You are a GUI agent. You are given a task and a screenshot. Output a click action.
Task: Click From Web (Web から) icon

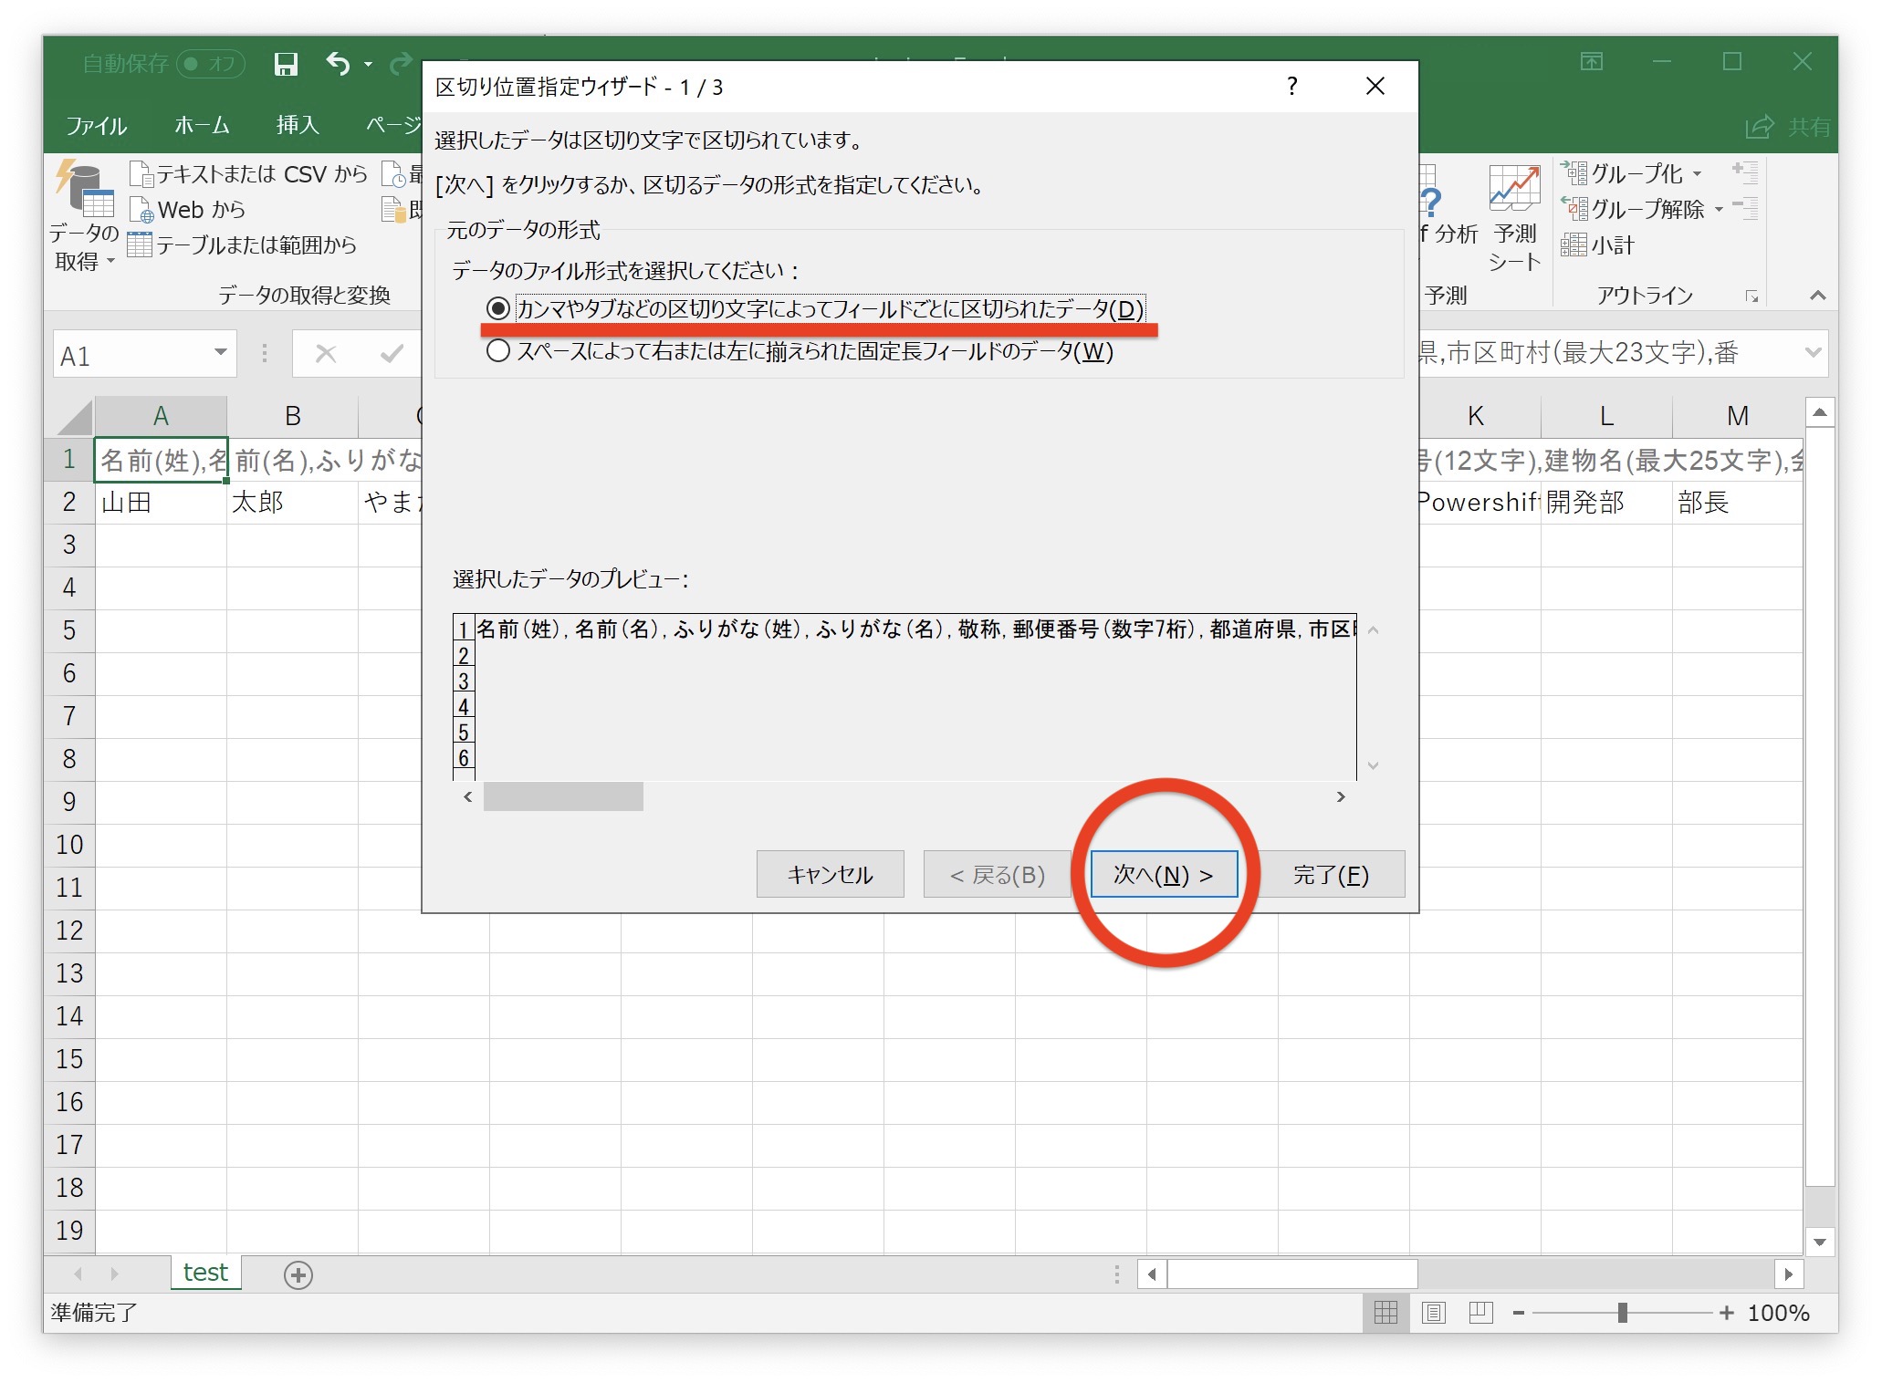141,210
